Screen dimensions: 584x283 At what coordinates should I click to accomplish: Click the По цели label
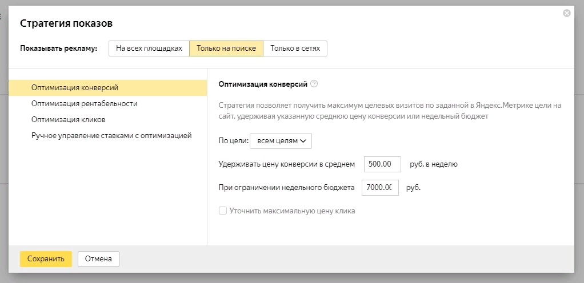coord(233,140)
